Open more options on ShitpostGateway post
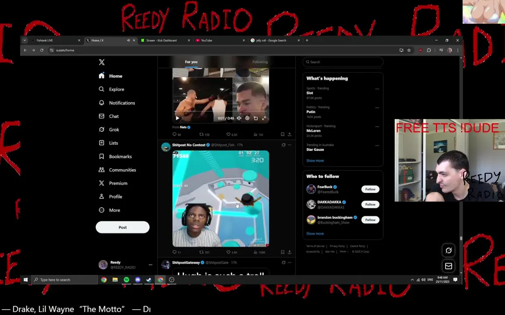This screenshot has height=315, width=505. pos(290,262)
